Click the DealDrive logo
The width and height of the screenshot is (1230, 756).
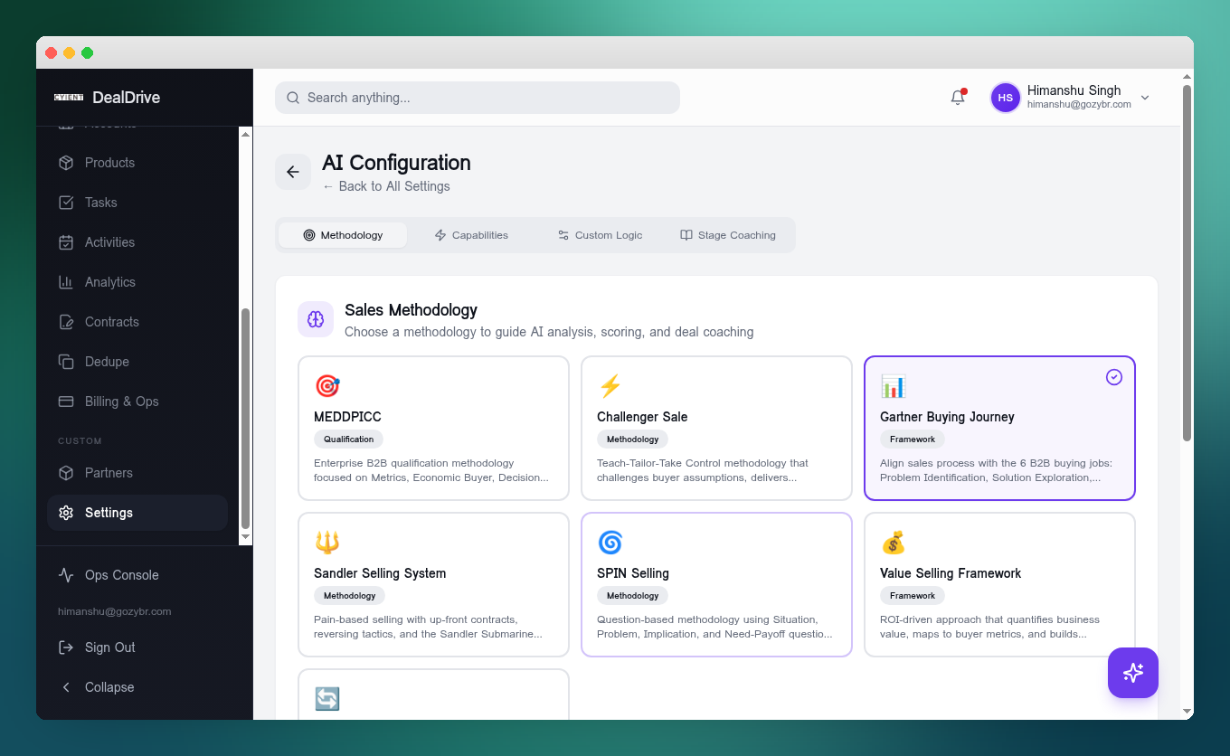(69, 98)
